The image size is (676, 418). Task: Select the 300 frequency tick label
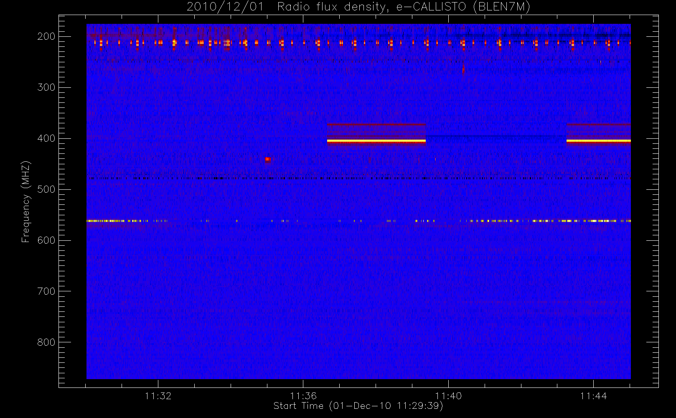[46, 87]
